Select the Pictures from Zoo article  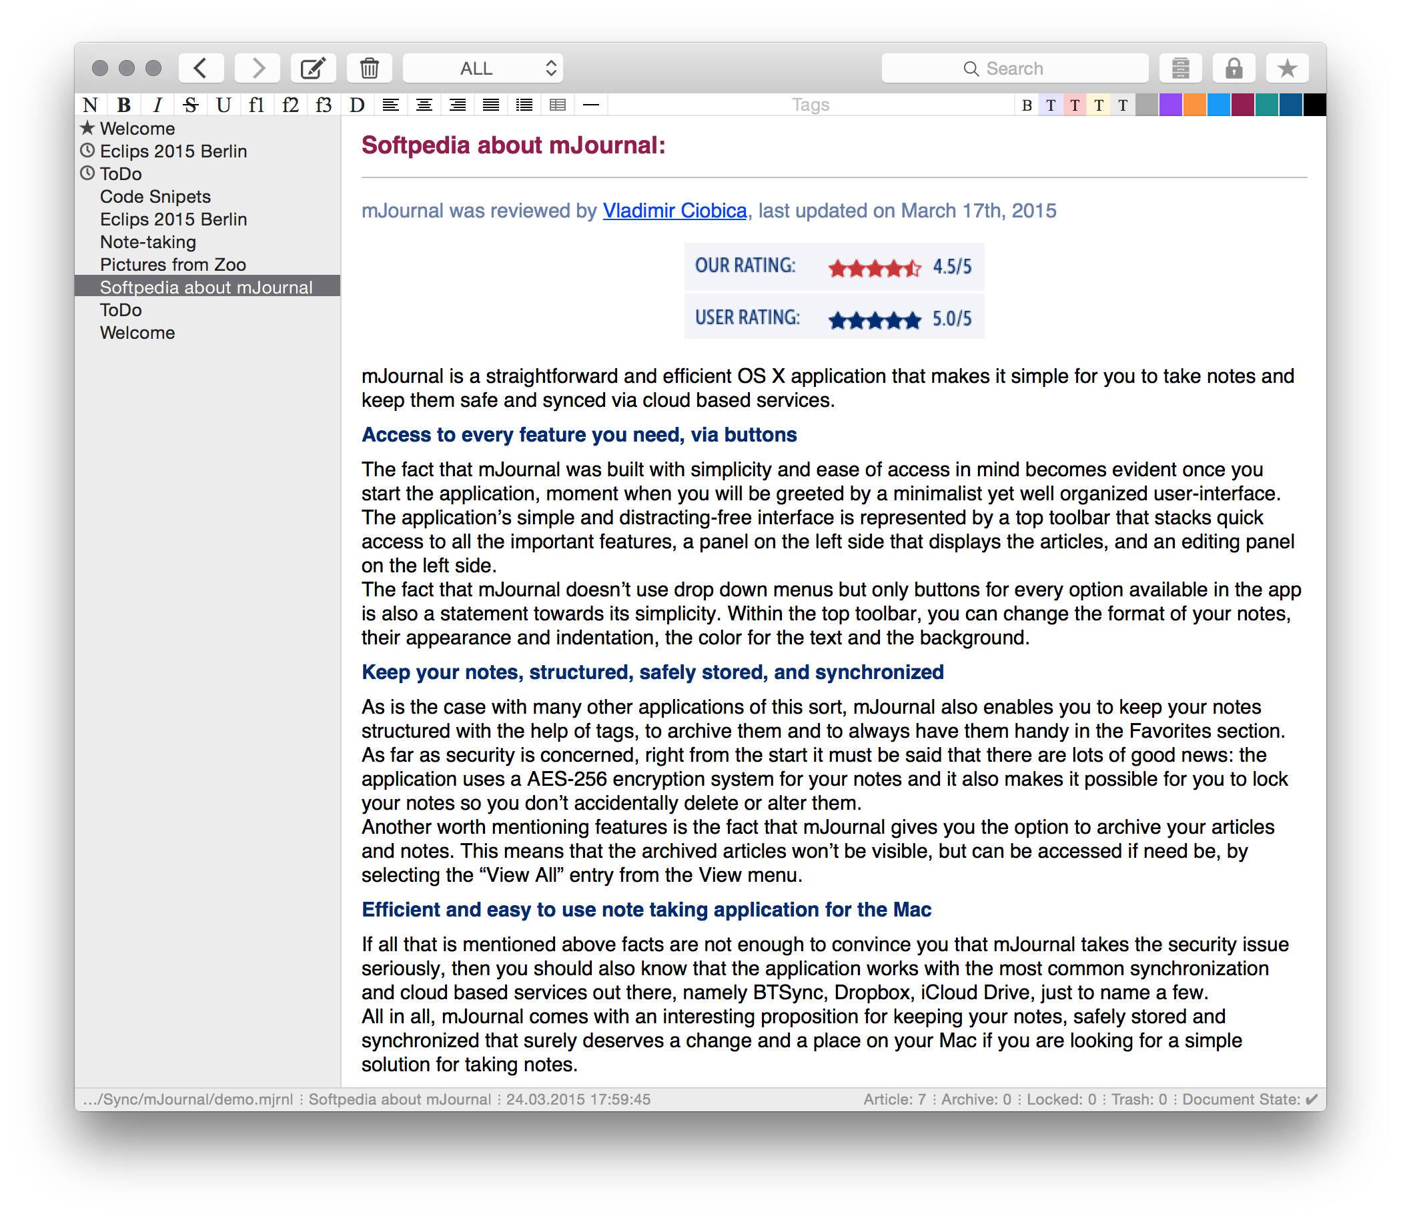tap(207, 264)
